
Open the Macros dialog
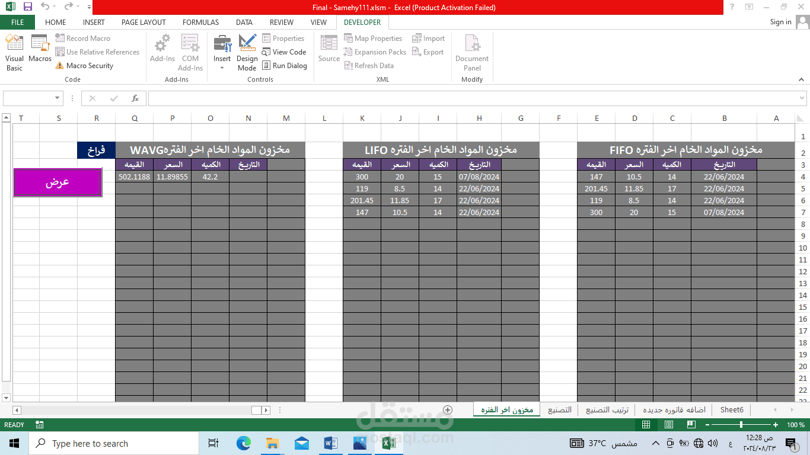(40, 49)
